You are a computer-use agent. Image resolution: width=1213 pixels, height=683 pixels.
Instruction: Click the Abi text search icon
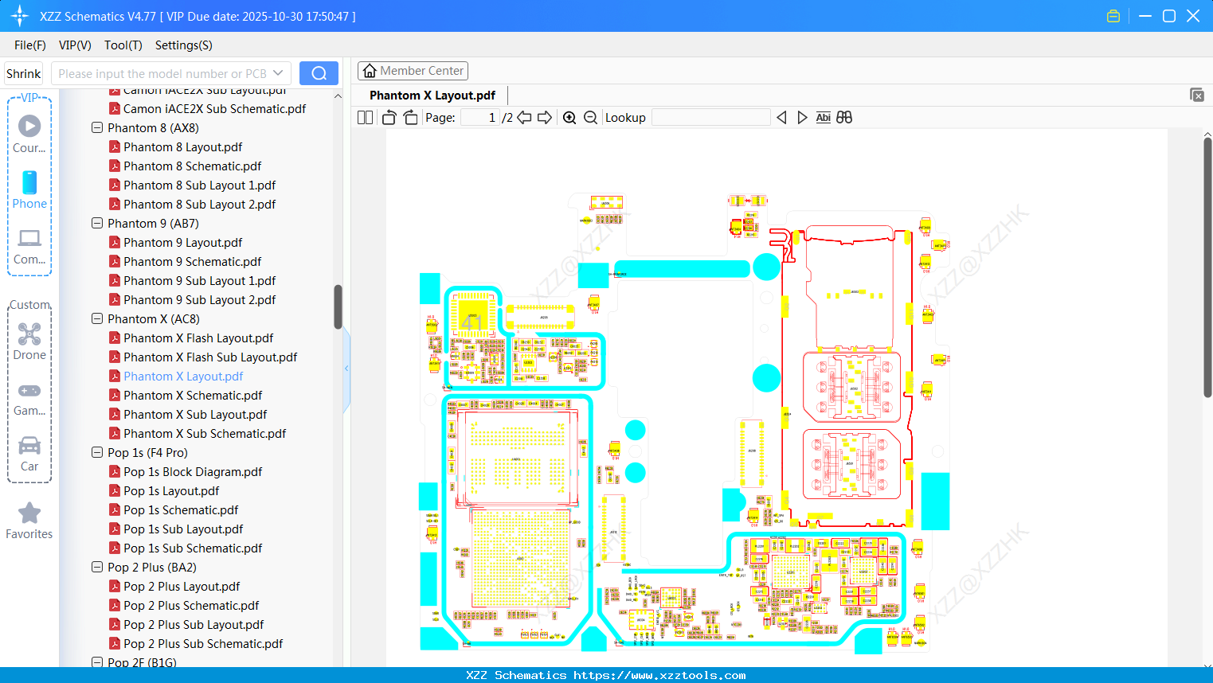pyautogui.click(x=823, y=117)
